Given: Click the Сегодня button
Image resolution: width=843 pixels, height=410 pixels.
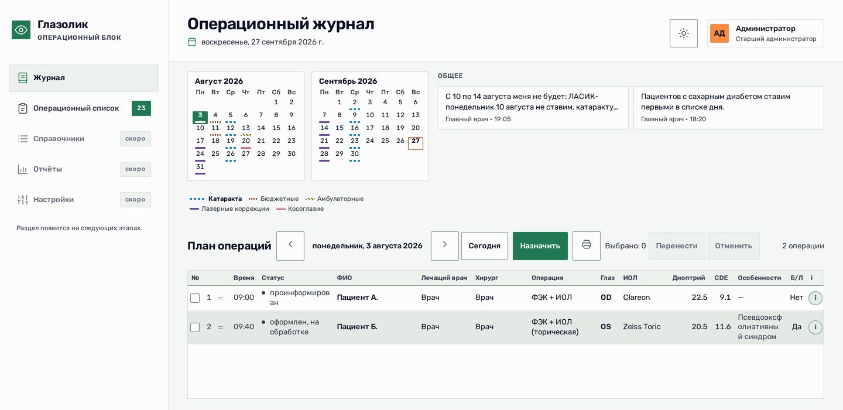Looking at the screenshot, I should click(485, 246).
